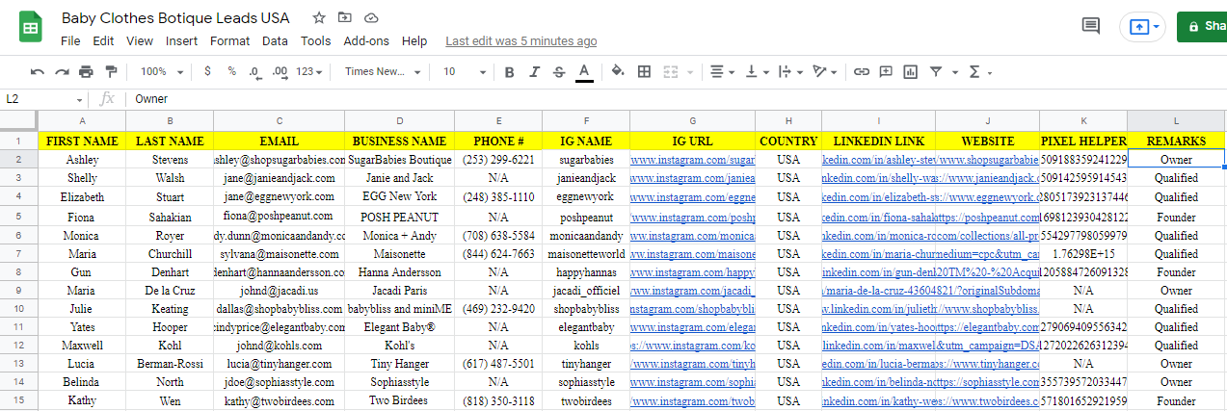
Task: Select cell containing Tiny Hanger
Action: click(x=399, y=365)
